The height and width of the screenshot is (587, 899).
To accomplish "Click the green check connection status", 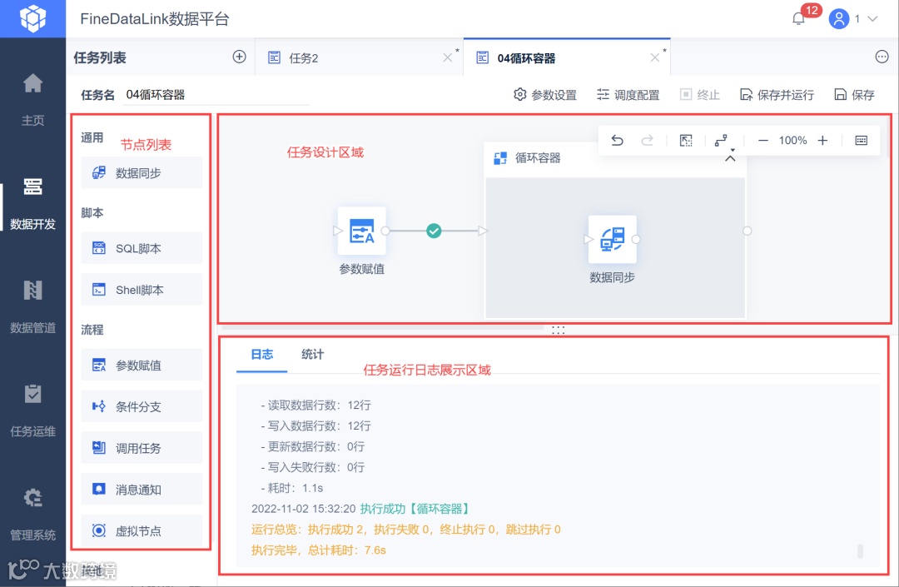I will (434, 231).
